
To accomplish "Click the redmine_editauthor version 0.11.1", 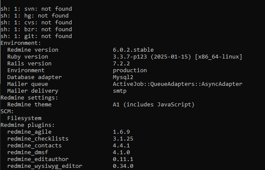I will point(123,159).
